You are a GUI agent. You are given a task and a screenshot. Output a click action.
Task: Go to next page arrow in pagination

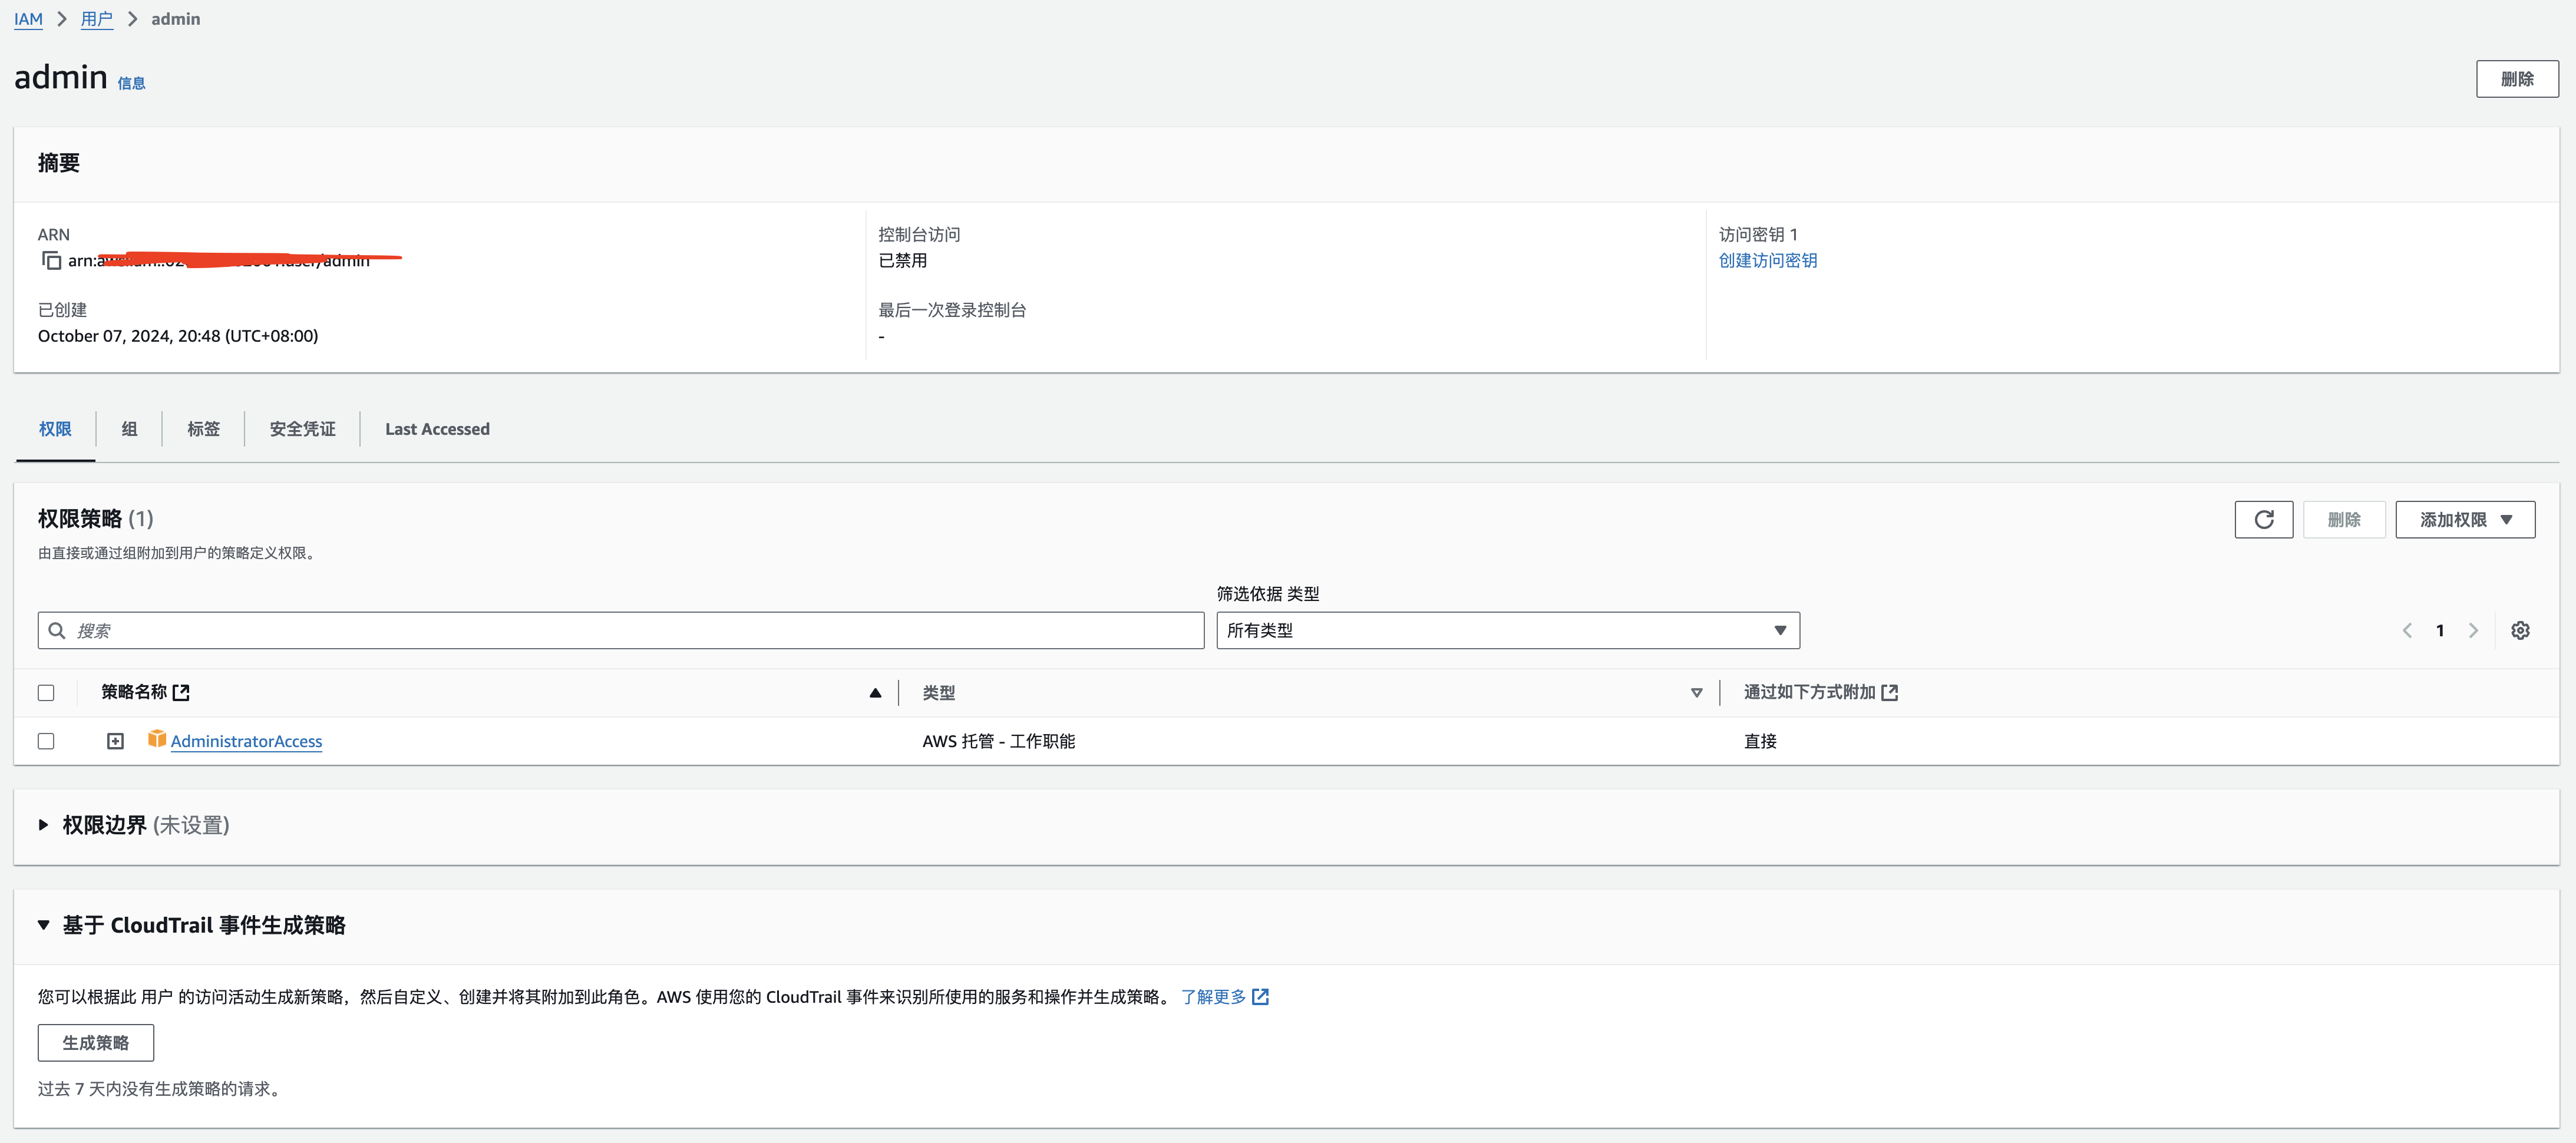(2473, 630)
